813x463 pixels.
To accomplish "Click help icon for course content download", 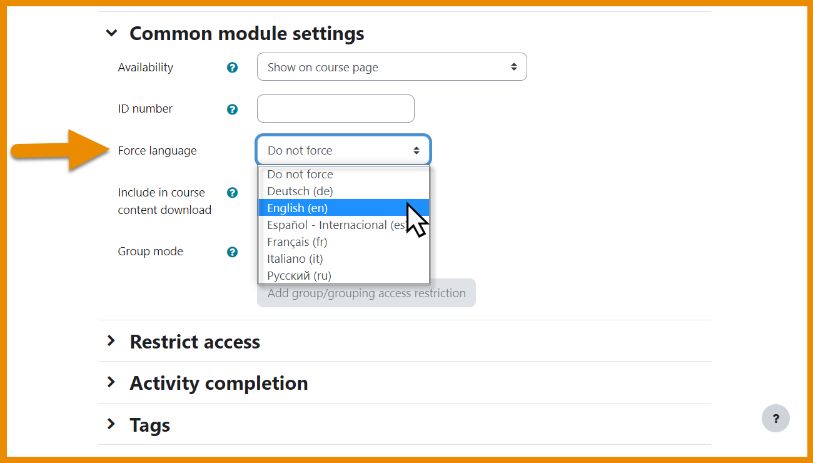I will (x=232, y=193).
